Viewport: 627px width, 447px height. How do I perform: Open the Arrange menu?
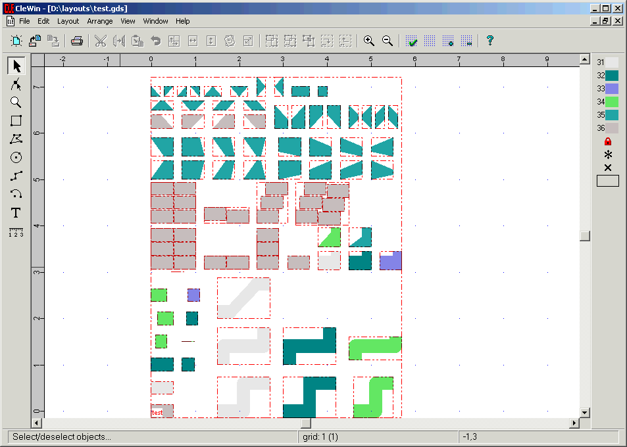tap(100, 21)
